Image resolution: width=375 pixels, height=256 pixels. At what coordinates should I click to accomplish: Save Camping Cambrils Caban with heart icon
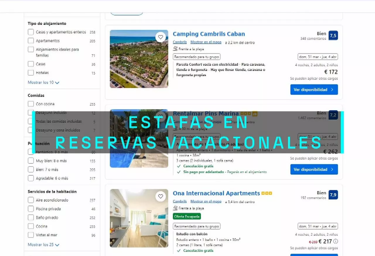click(x=161, y=37)
